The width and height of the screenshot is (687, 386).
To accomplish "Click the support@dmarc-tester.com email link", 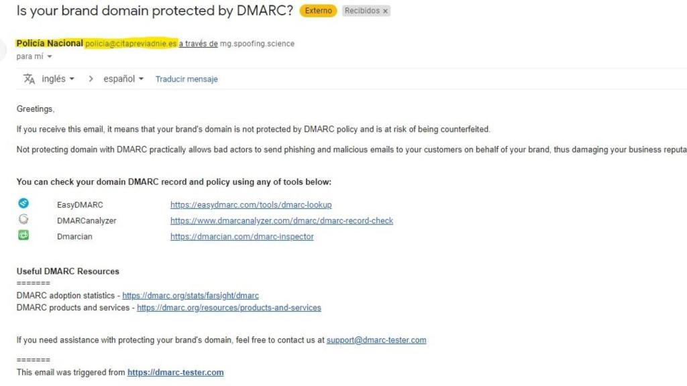I will tap(376, 340).
